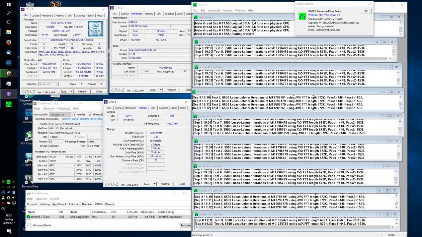
Task: Open Windows search from the taskbar
Action: (x=9, y=13)
